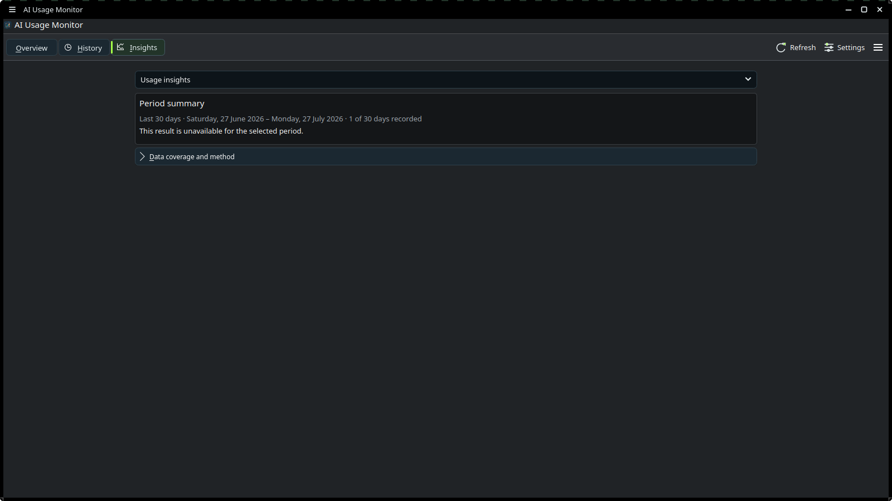Switch to the Overview tab
The height and width of the screenshot is (501, 892).
(x=32, y=48)
